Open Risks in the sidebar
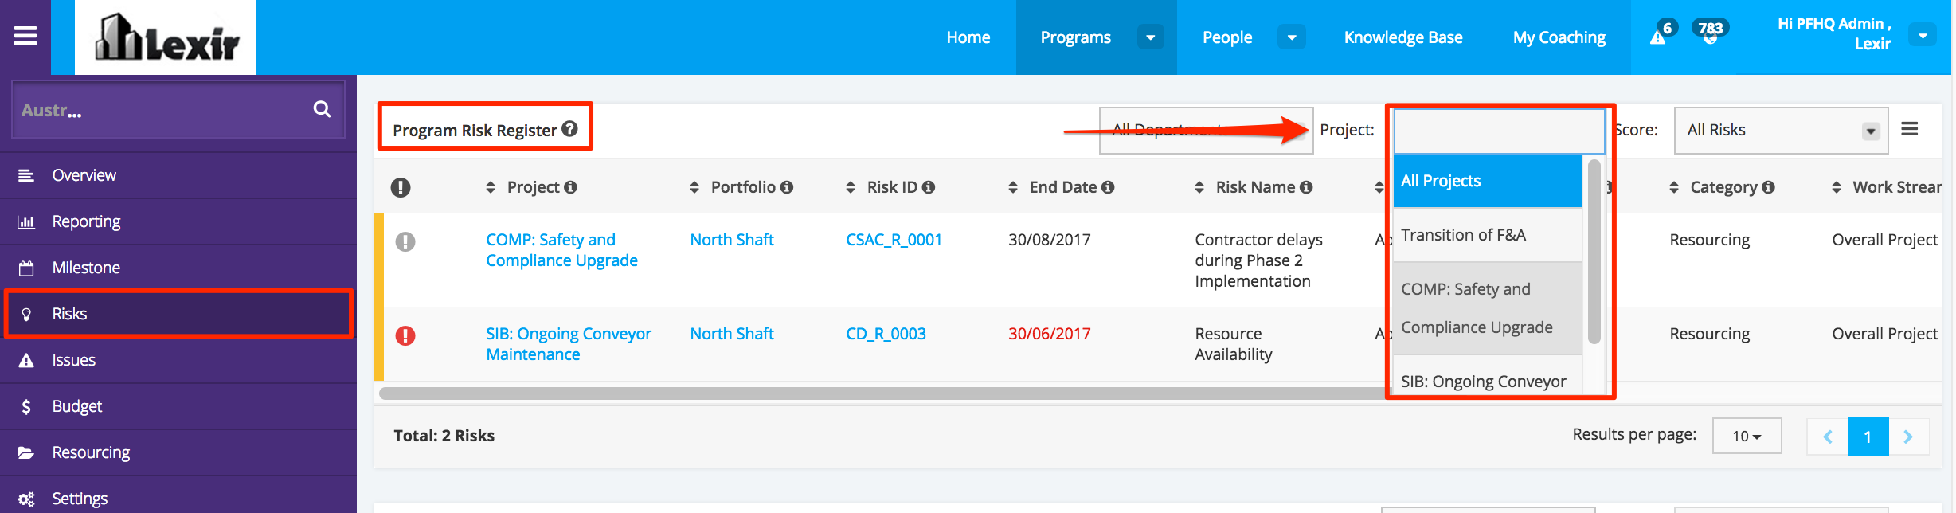The image size is (1956, 513). (x=178, y=314)
